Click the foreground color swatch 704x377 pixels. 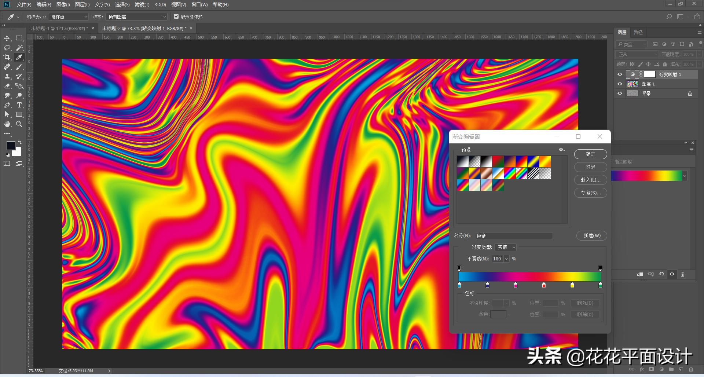click(11, 146)
